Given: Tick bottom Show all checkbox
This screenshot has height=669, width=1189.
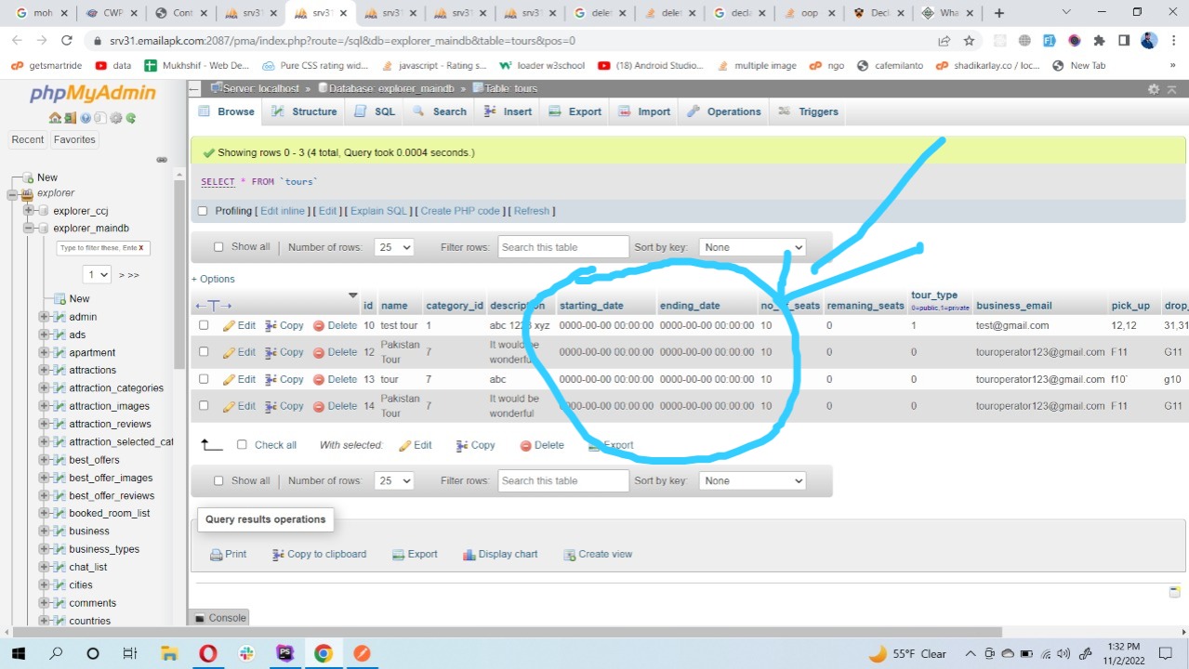Looking at the screenshot, I should pyautogui.click(x=218, y=480).
